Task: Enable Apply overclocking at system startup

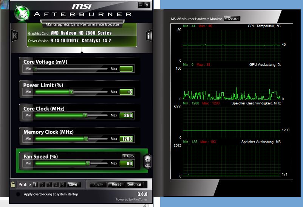Action: pos(18,194)
